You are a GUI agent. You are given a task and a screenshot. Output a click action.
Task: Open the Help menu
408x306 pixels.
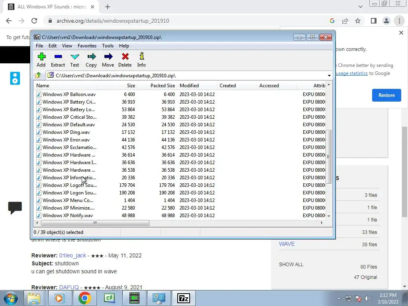tap(124, 46)
